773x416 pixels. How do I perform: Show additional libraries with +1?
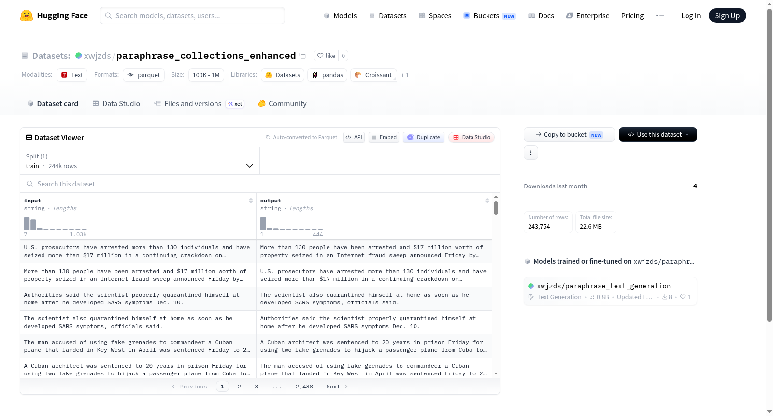[405, 75]
